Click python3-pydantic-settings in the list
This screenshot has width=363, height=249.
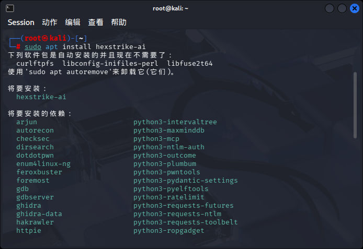pyautogui.click(x=186, y=181)
